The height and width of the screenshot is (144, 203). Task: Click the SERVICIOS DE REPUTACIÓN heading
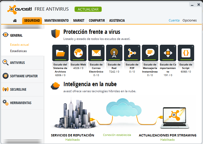[x=72, y=135]
